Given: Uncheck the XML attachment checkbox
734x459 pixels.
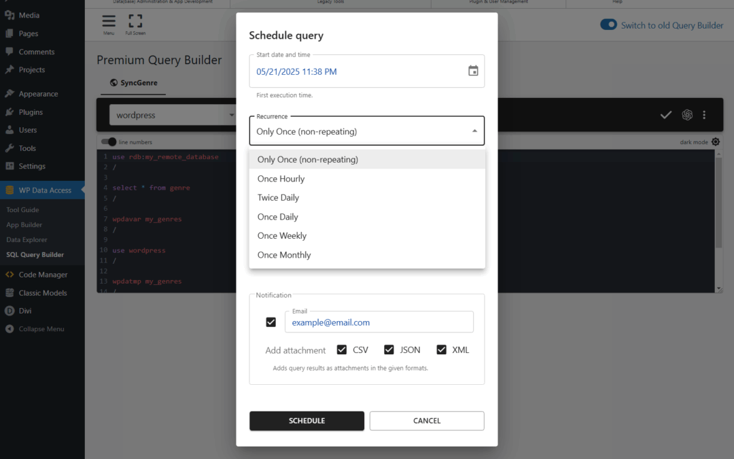Looking at the screenshot, I should [441, 350].
